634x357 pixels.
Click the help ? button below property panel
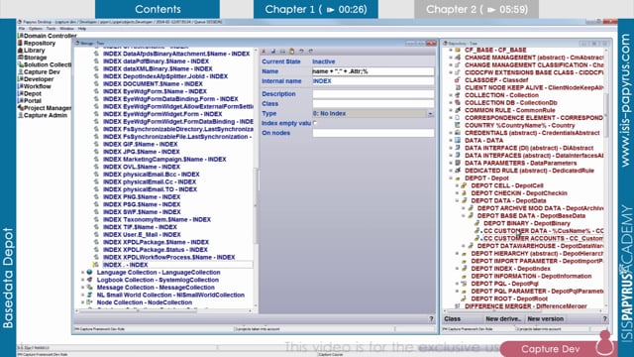(431, 319)
